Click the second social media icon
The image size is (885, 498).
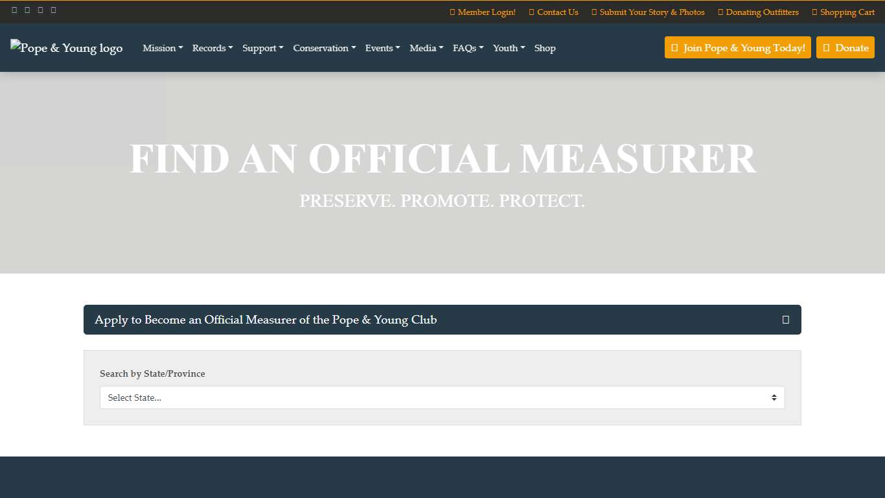click(27, 10)
